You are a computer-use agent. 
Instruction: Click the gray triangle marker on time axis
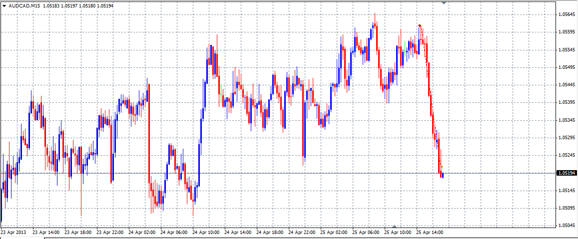(394, 226)
